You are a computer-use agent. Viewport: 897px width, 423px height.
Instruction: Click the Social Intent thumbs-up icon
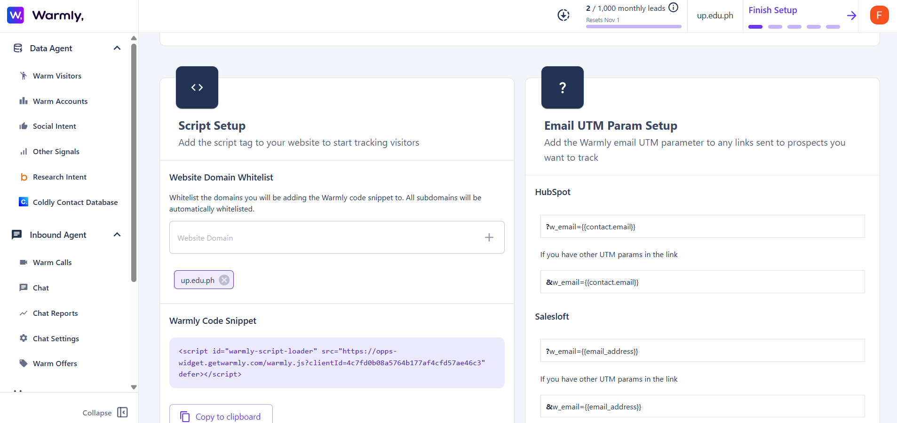(x=24, y=126)
